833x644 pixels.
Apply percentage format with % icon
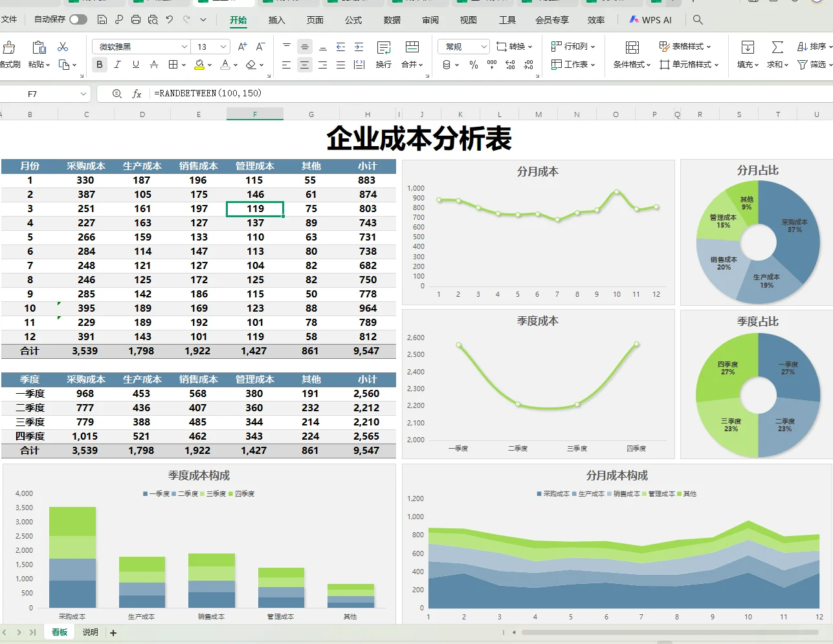pyautogui.click(x=474, y=65)
